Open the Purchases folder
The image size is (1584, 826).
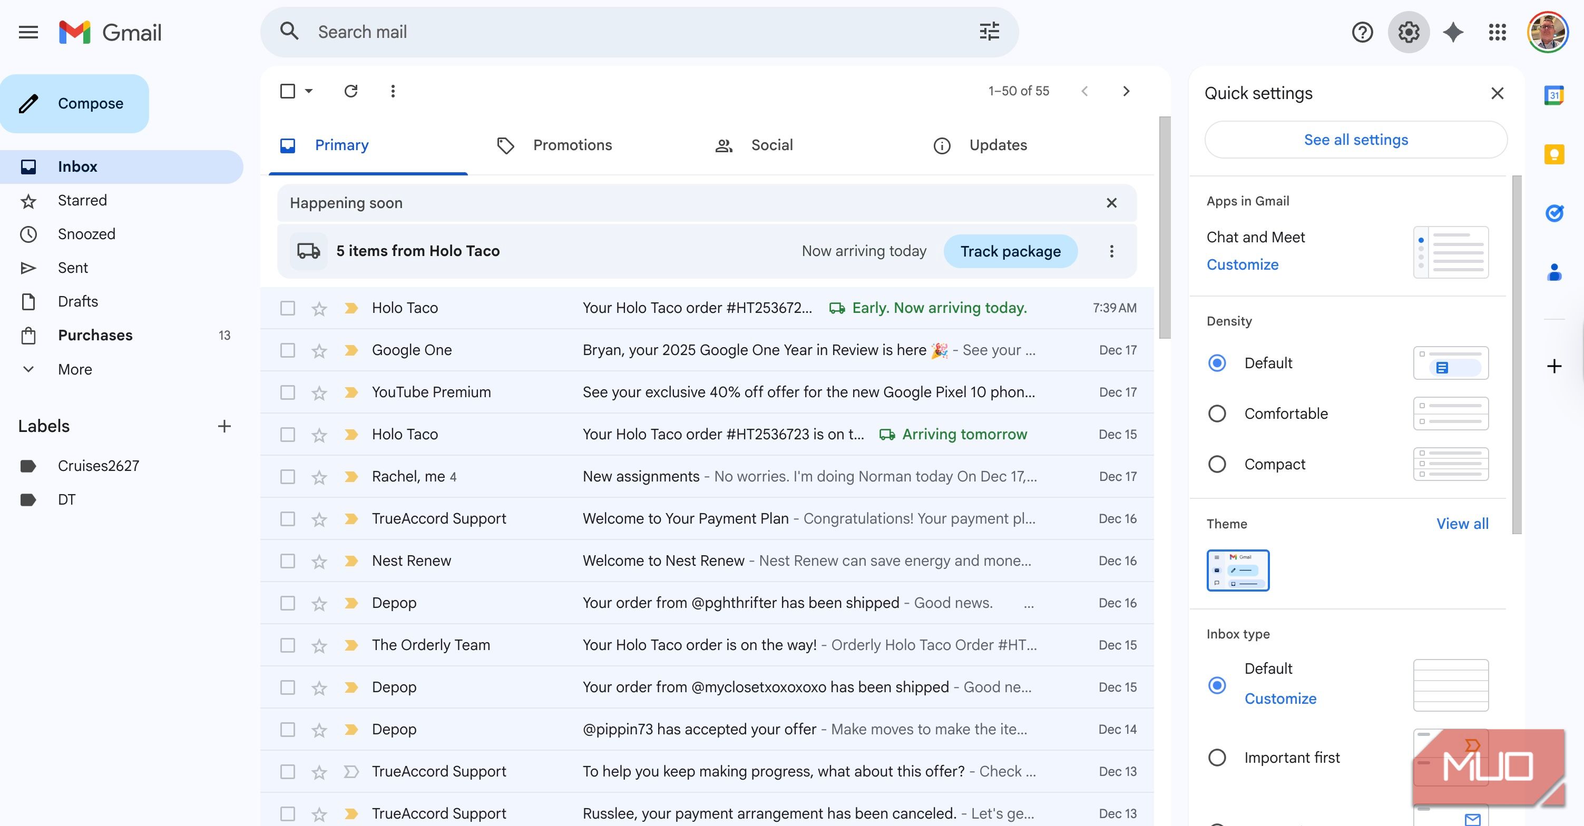click(x=95, y=335)
